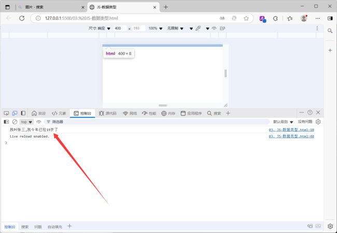Toggle vision emulation eye in device toolbar
The width and height of the screenshot is (337, 233).
tap(214, 28)
